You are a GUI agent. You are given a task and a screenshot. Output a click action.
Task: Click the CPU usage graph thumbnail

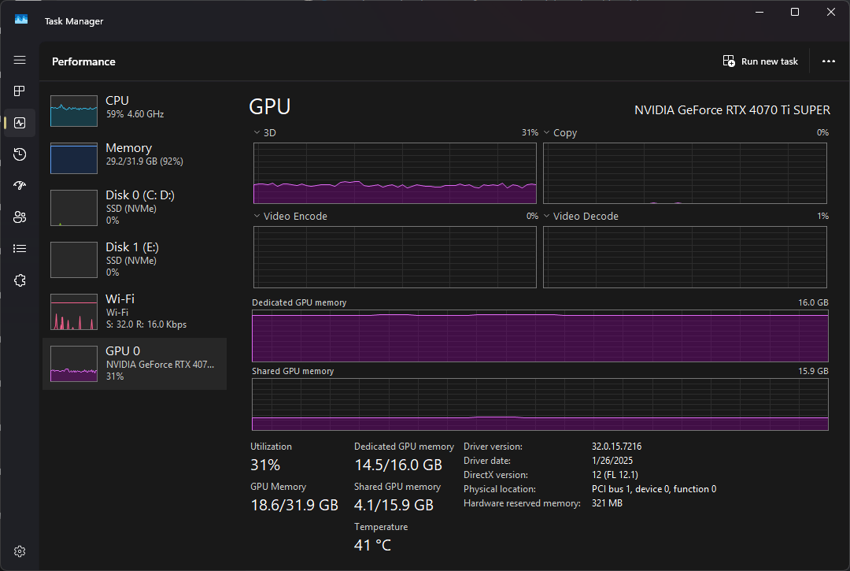74,110
